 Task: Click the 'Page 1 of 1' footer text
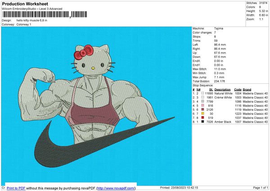click(x=261, y=187)
